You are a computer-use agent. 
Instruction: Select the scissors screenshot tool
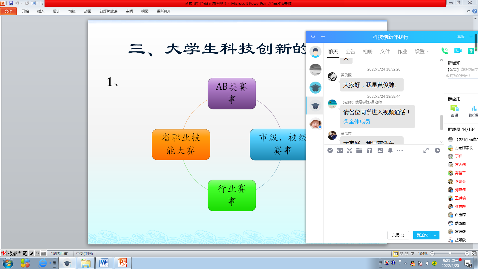click(x=350, y=150)
